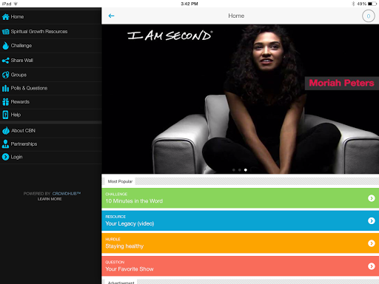379x284 pixels.
Task: Open the I Am Second banner image
Action: (x=240, y=99)
